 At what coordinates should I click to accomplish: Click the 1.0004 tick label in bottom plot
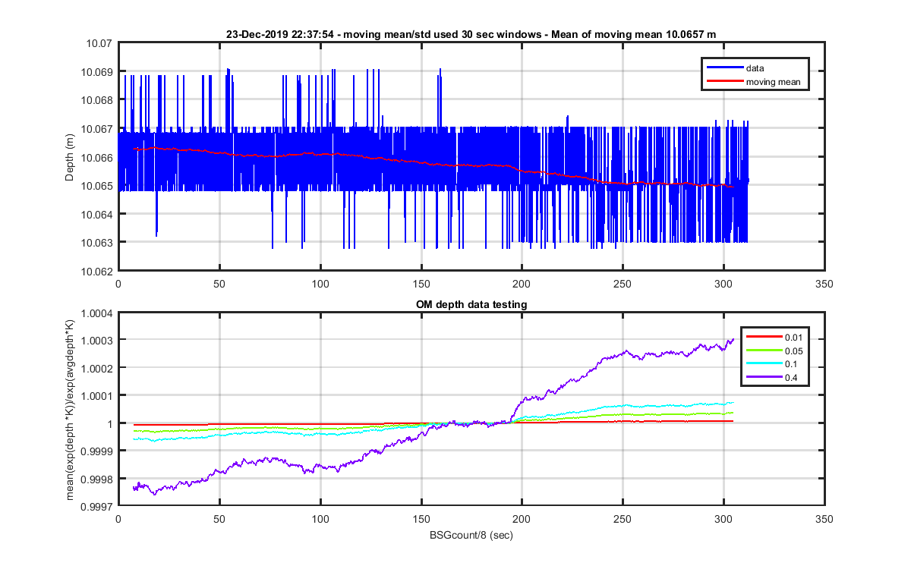point(98,313)
